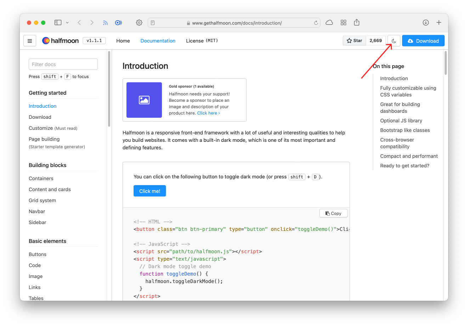Open a new tab with plus icon

439,23
